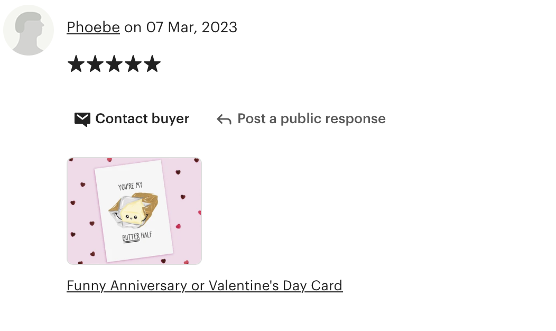Click the Post a public response text
The width and height of the screenshot is (556, 331).
(311, 118)
